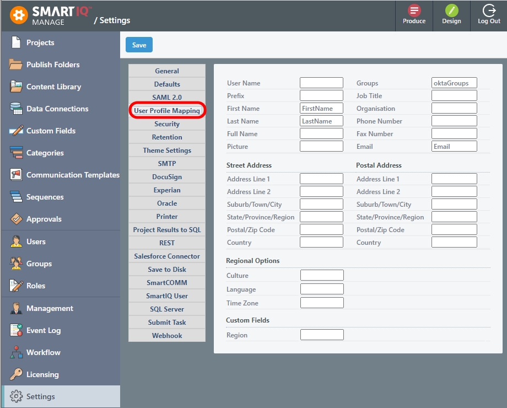The image size is (507, 408).
Task: Open Users person icon
Action: [16, 241]
